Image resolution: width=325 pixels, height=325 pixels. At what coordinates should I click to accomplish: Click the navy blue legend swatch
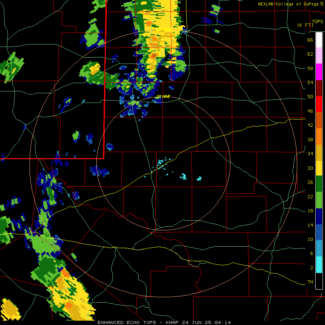319,216
